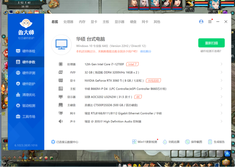
Task: Expand the 内存 row chevron
Action: click(221, 72)
